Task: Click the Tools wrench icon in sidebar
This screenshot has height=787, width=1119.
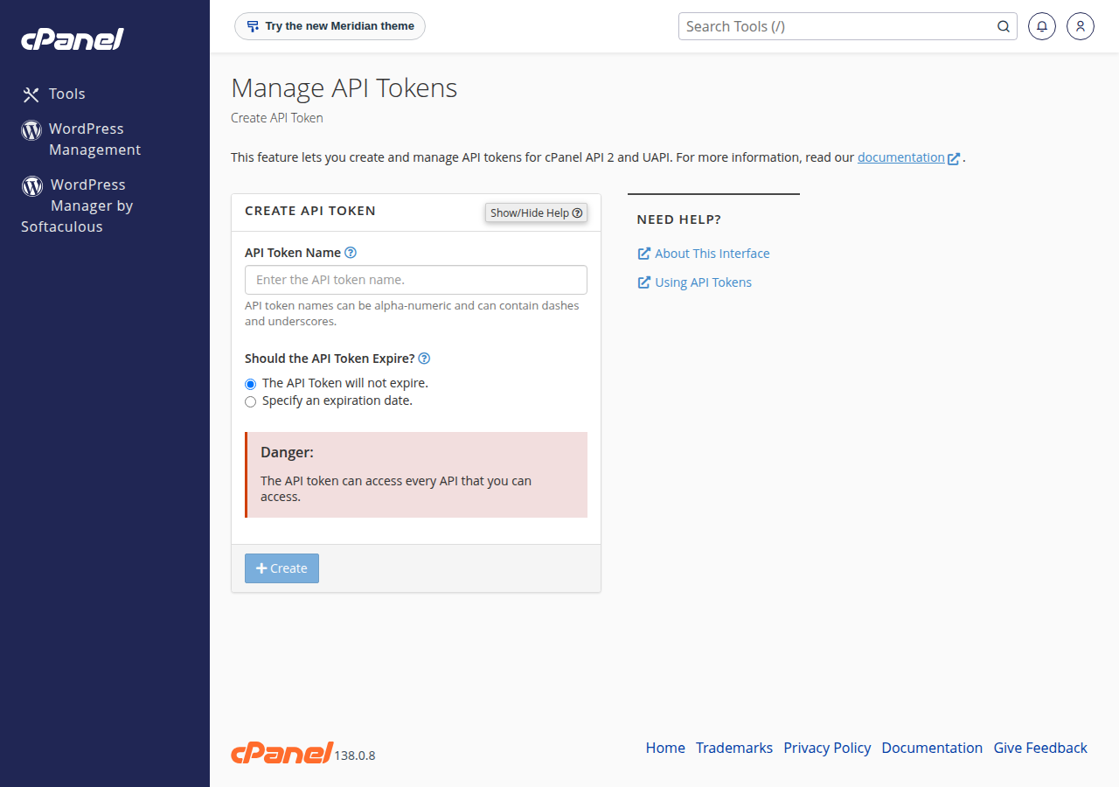Action: pos(31,94)
